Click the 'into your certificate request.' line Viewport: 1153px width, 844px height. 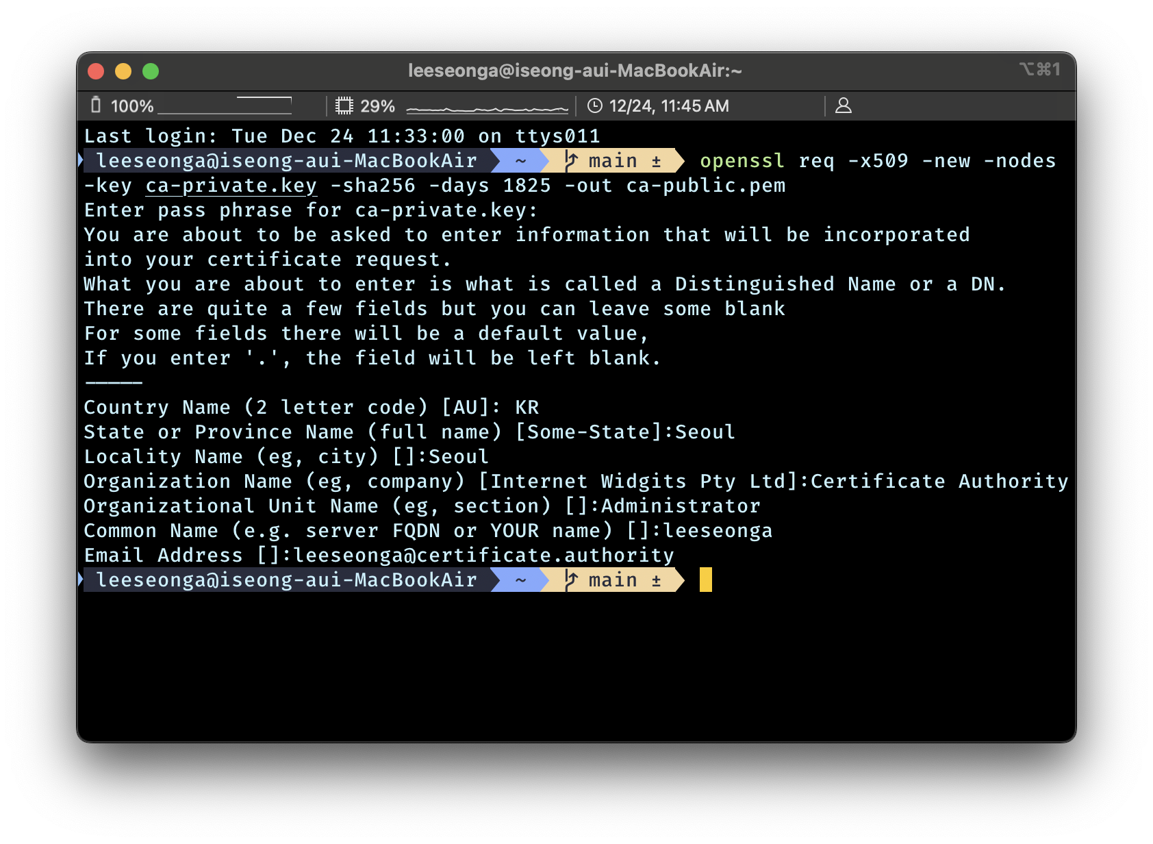point(267,260)
